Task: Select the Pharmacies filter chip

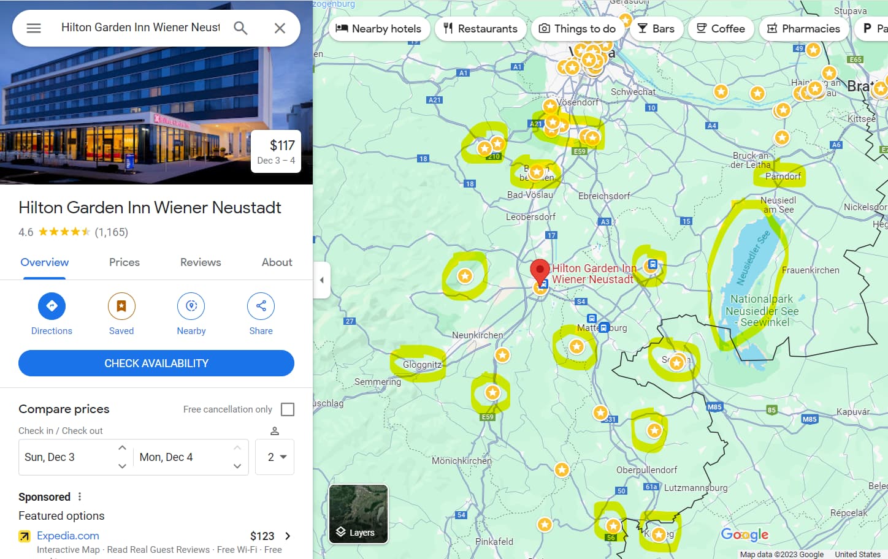Action: coord(804,29)
